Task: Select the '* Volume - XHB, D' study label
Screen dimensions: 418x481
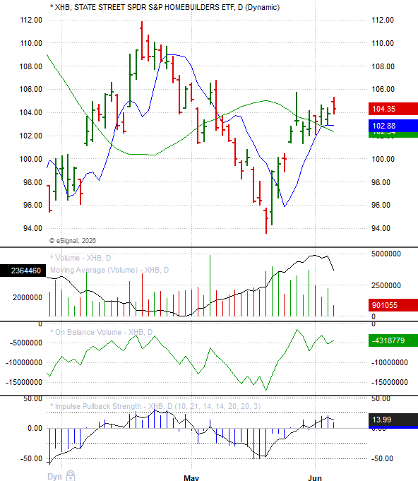Action: pyautogui.click(x=80, y=258)
